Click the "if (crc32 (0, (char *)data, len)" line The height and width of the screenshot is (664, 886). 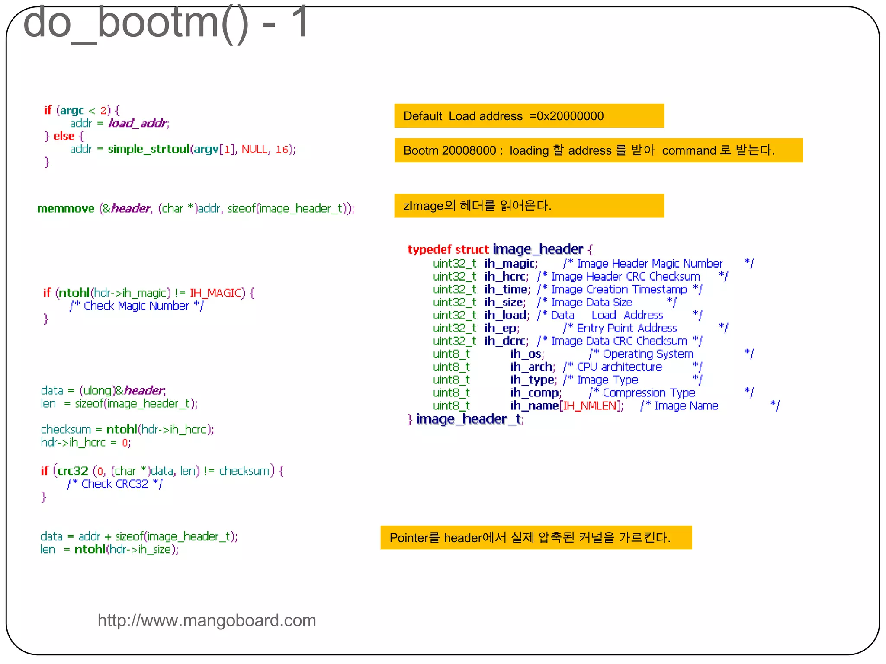162,471
